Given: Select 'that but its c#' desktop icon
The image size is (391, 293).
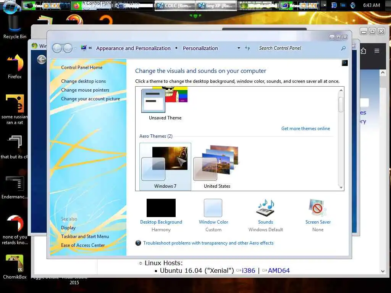Looking at the screenshot, I should point(15,147).
